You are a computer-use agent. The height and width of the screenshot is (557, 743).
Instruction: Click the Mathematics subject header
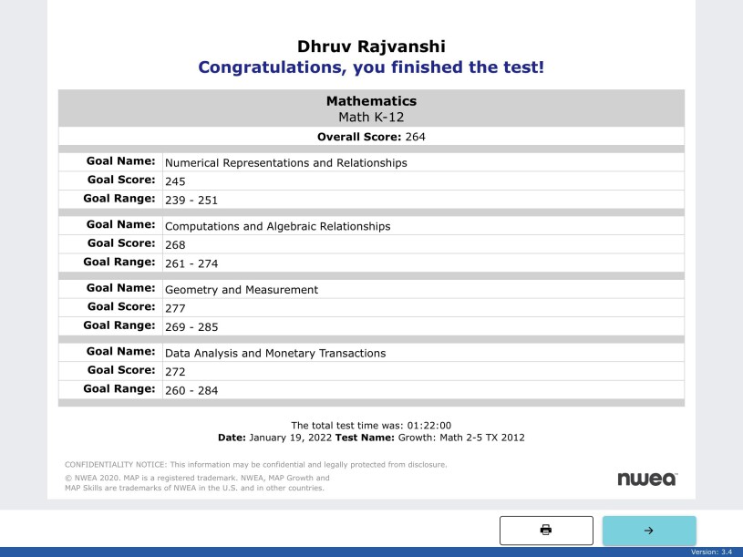coord(371,101)
